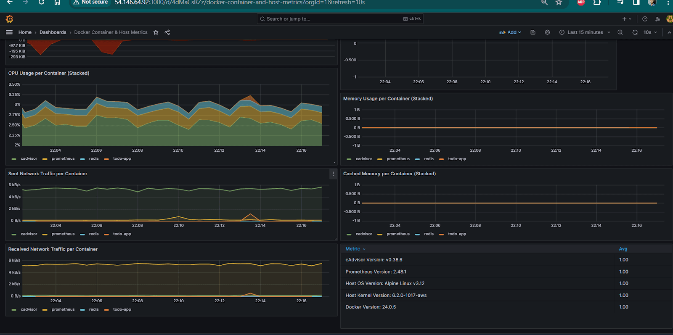Toggle cadvisor series in CPU Usage legend
Screen dimensions: 673x335
(x=29, y=158)
